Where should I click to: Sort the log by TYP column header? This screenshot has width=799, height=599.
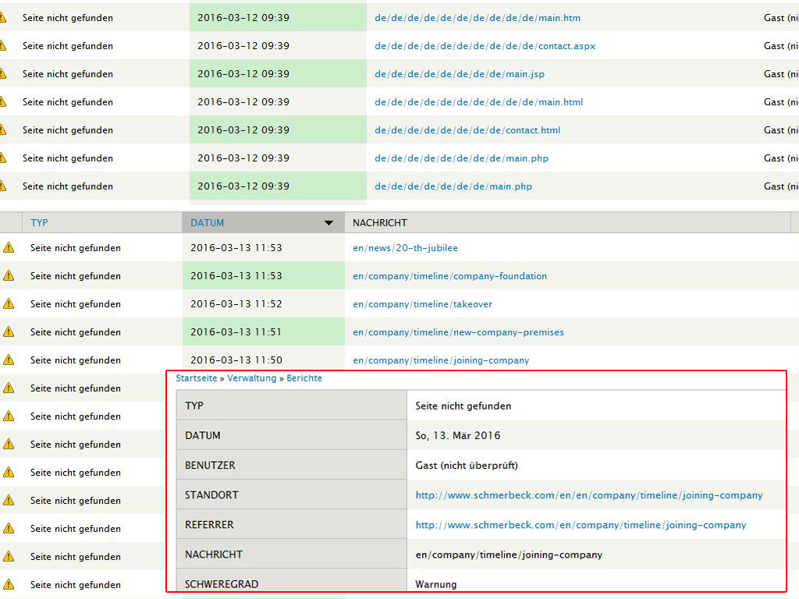click(x=39, y=222)
